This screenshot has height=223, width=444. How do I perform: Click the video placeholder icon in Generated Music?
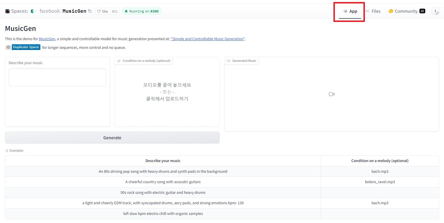pyautogui.click(x=332, y=94)
